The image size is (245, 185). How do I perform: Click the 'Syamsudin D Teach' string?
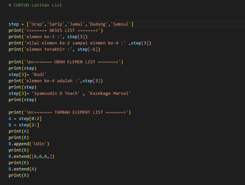(x=56, y=93)
